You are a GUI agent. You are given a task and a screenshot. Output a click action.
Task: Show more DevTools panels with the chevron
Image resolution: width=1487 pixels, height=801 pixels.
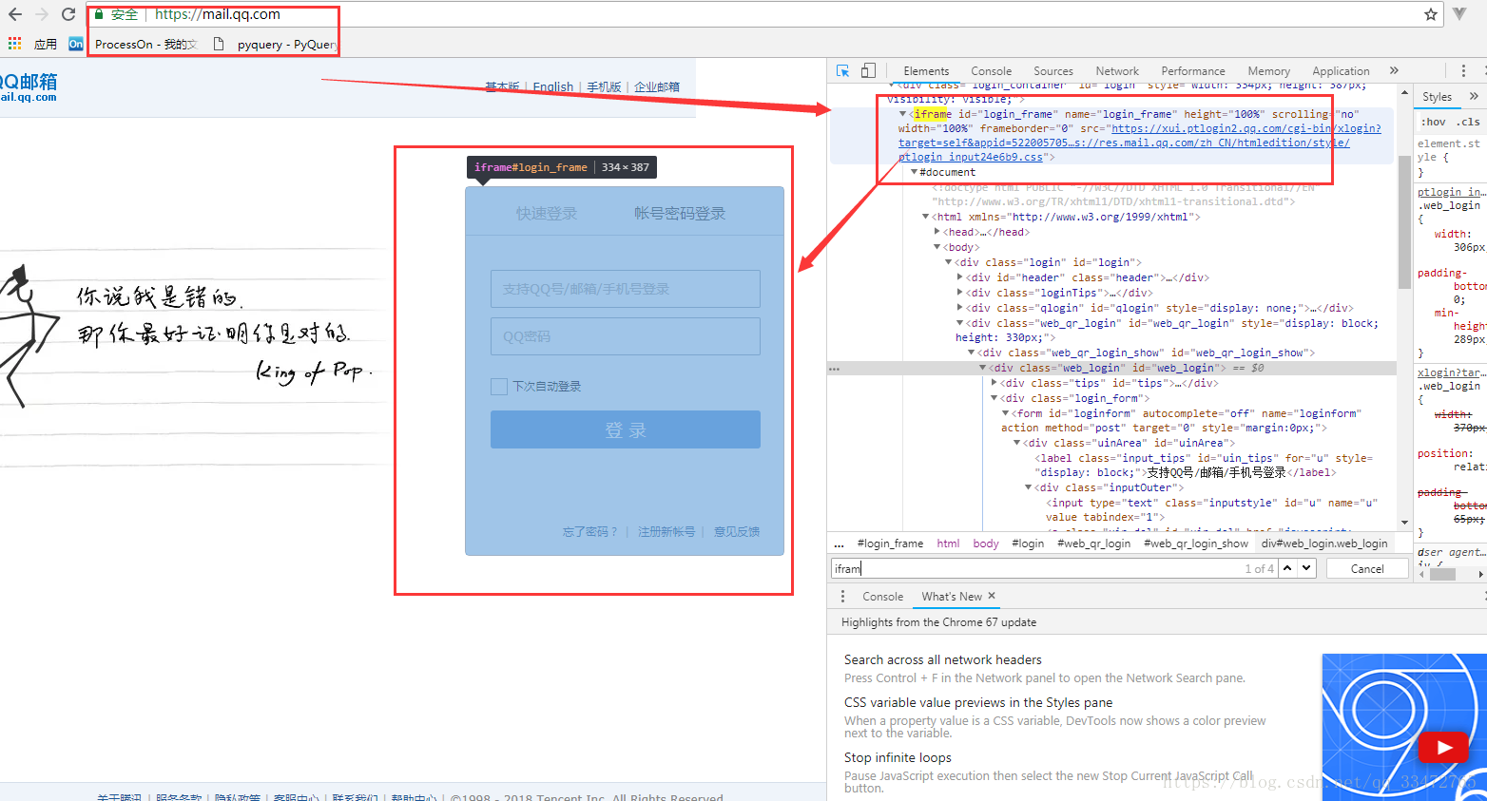1394,70
